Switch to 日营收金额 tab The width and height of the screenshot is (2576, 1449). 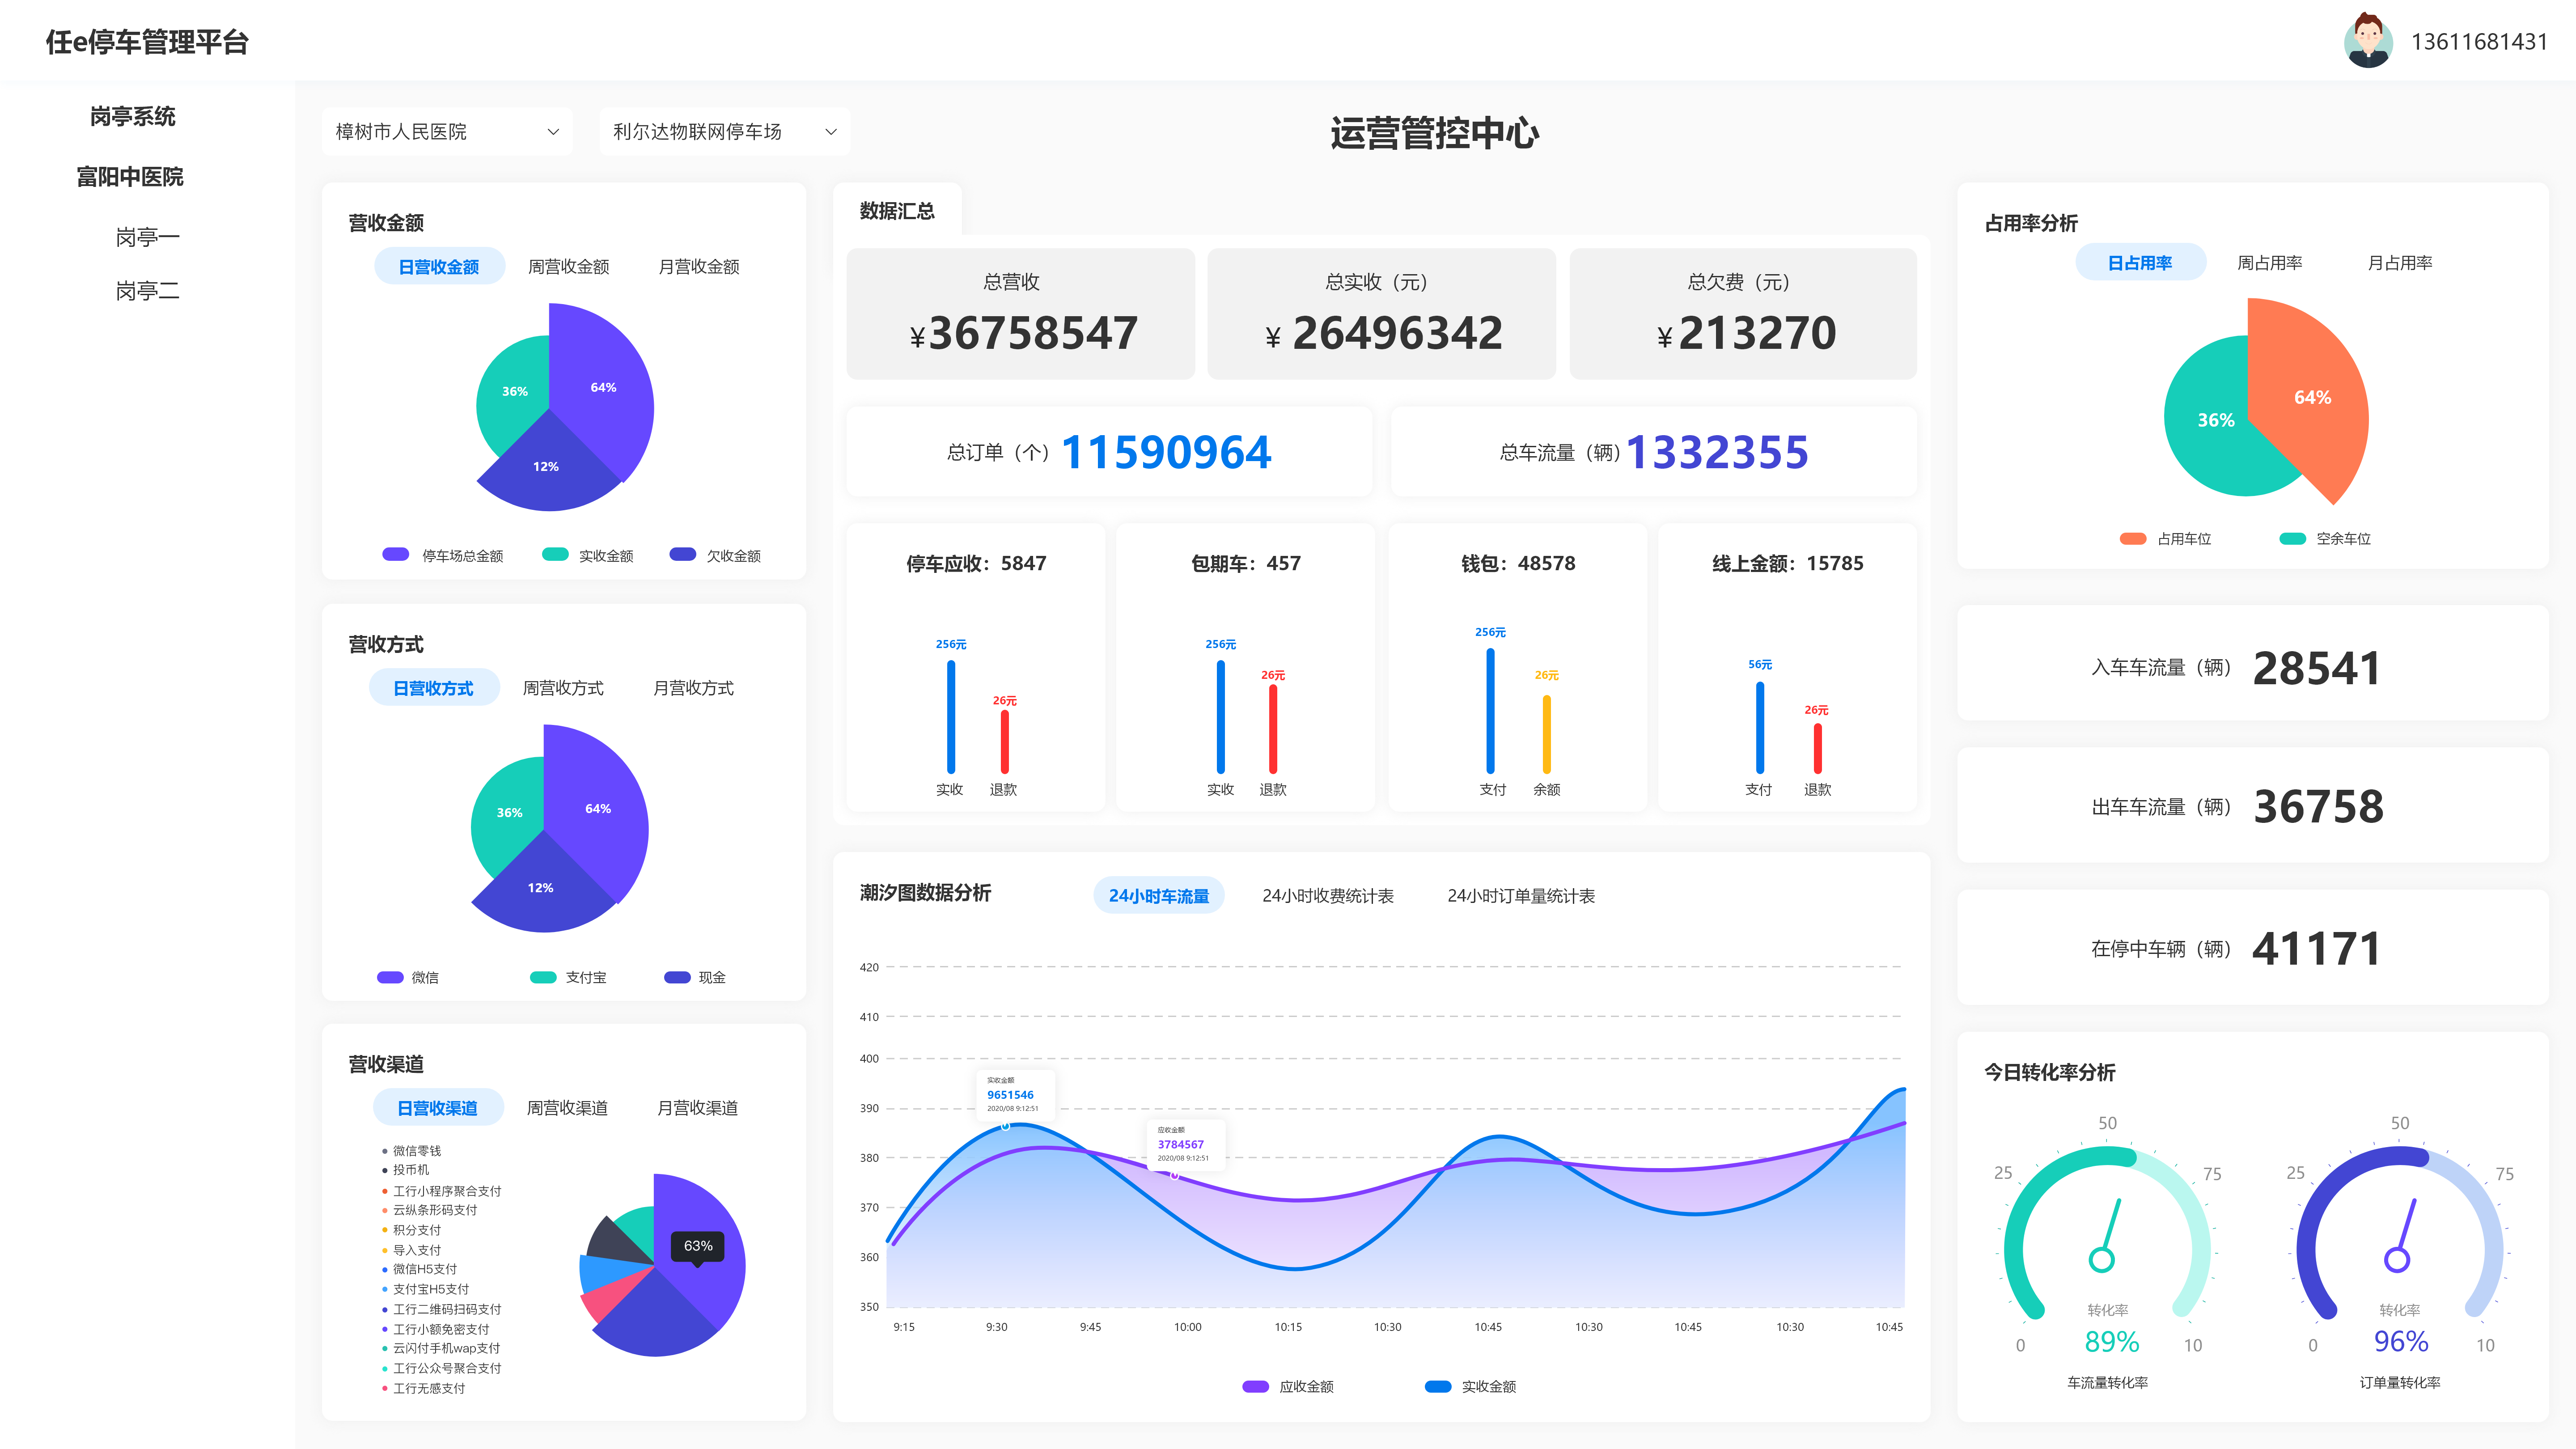coord(439,267)
